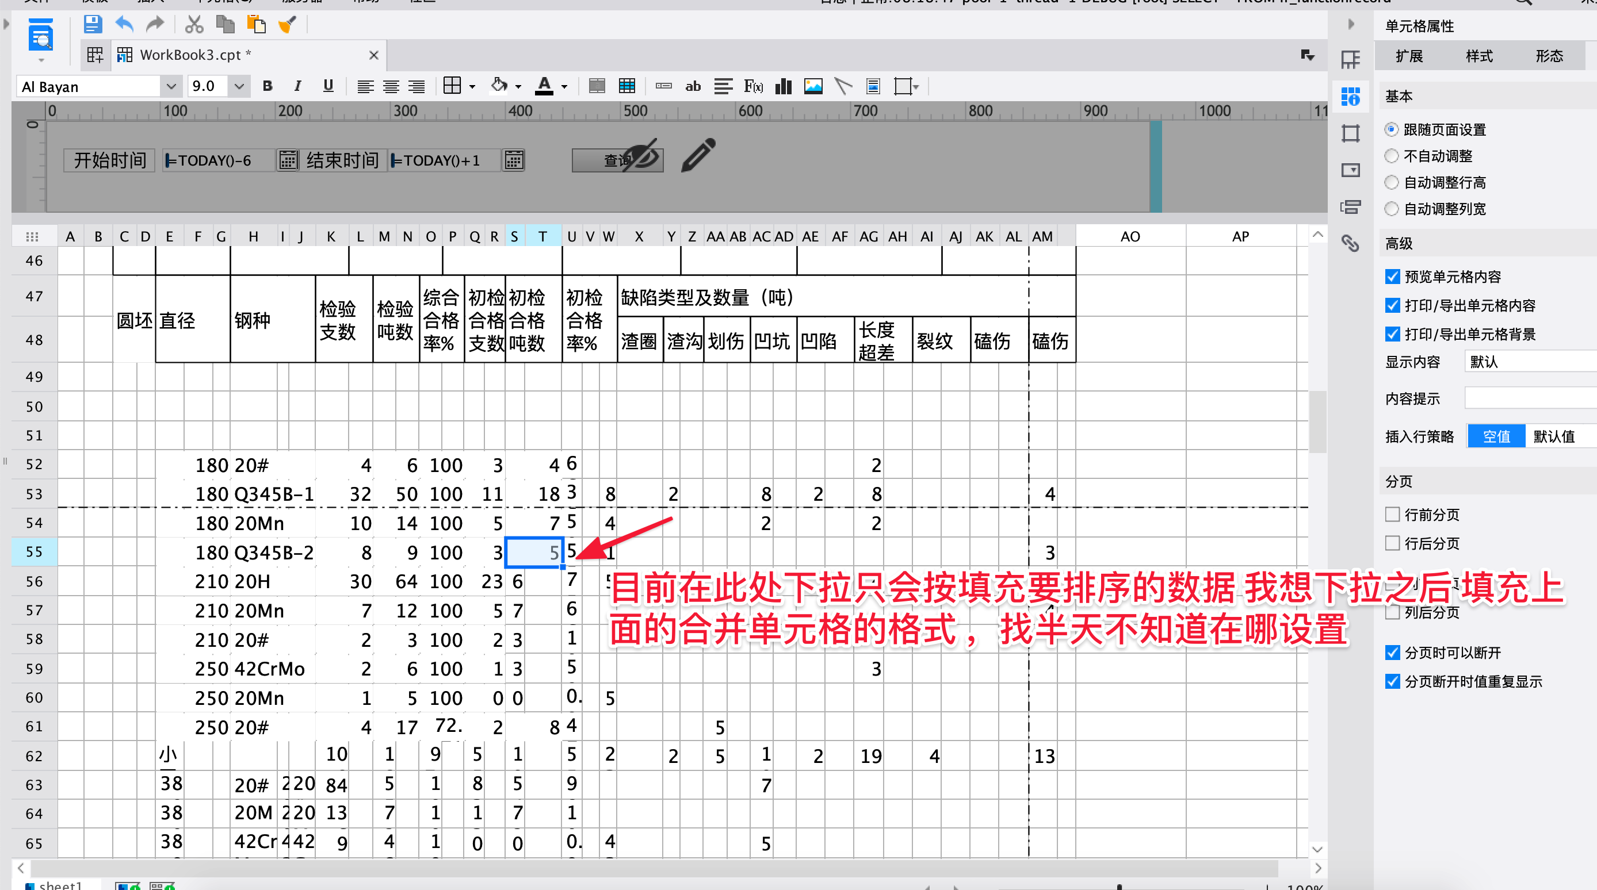Open the new template grid icon
Viewport: 1597px width, 890px height.
point(95,55)
